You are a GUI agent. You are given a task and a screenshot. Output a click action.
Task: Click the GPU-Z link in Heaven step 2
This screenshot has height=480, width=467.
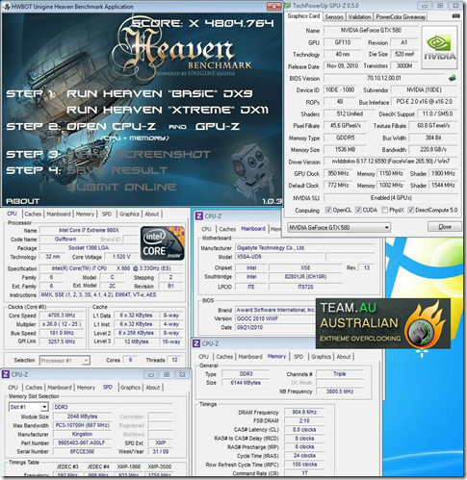218,126
